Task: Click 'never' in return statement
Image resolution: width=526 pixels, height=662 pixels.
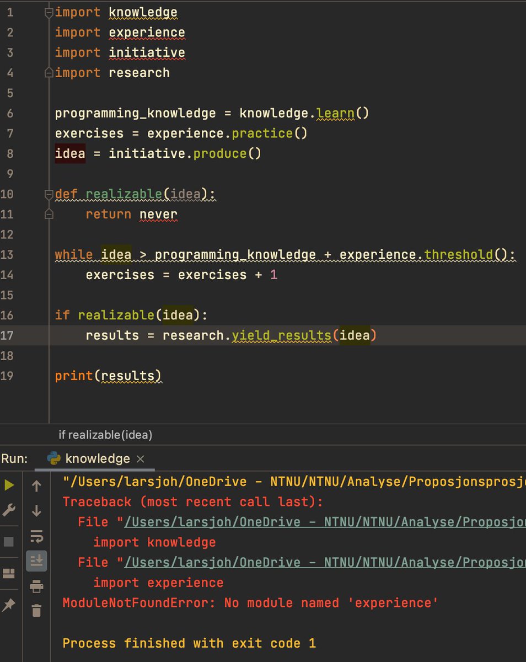Action: pos(159,214)
